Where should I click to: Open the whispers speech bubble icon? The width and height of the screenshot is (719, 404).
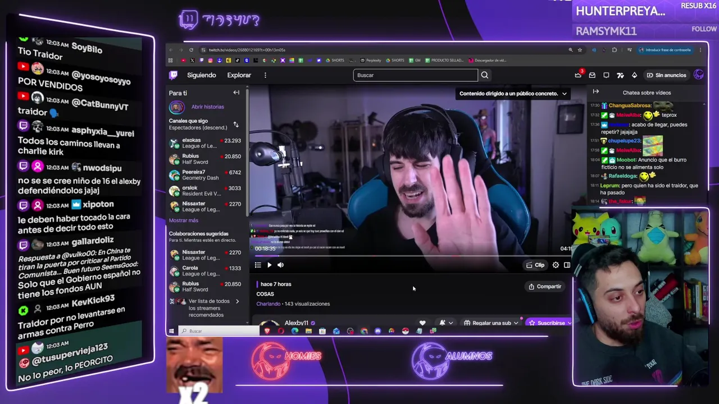(606, 75)
